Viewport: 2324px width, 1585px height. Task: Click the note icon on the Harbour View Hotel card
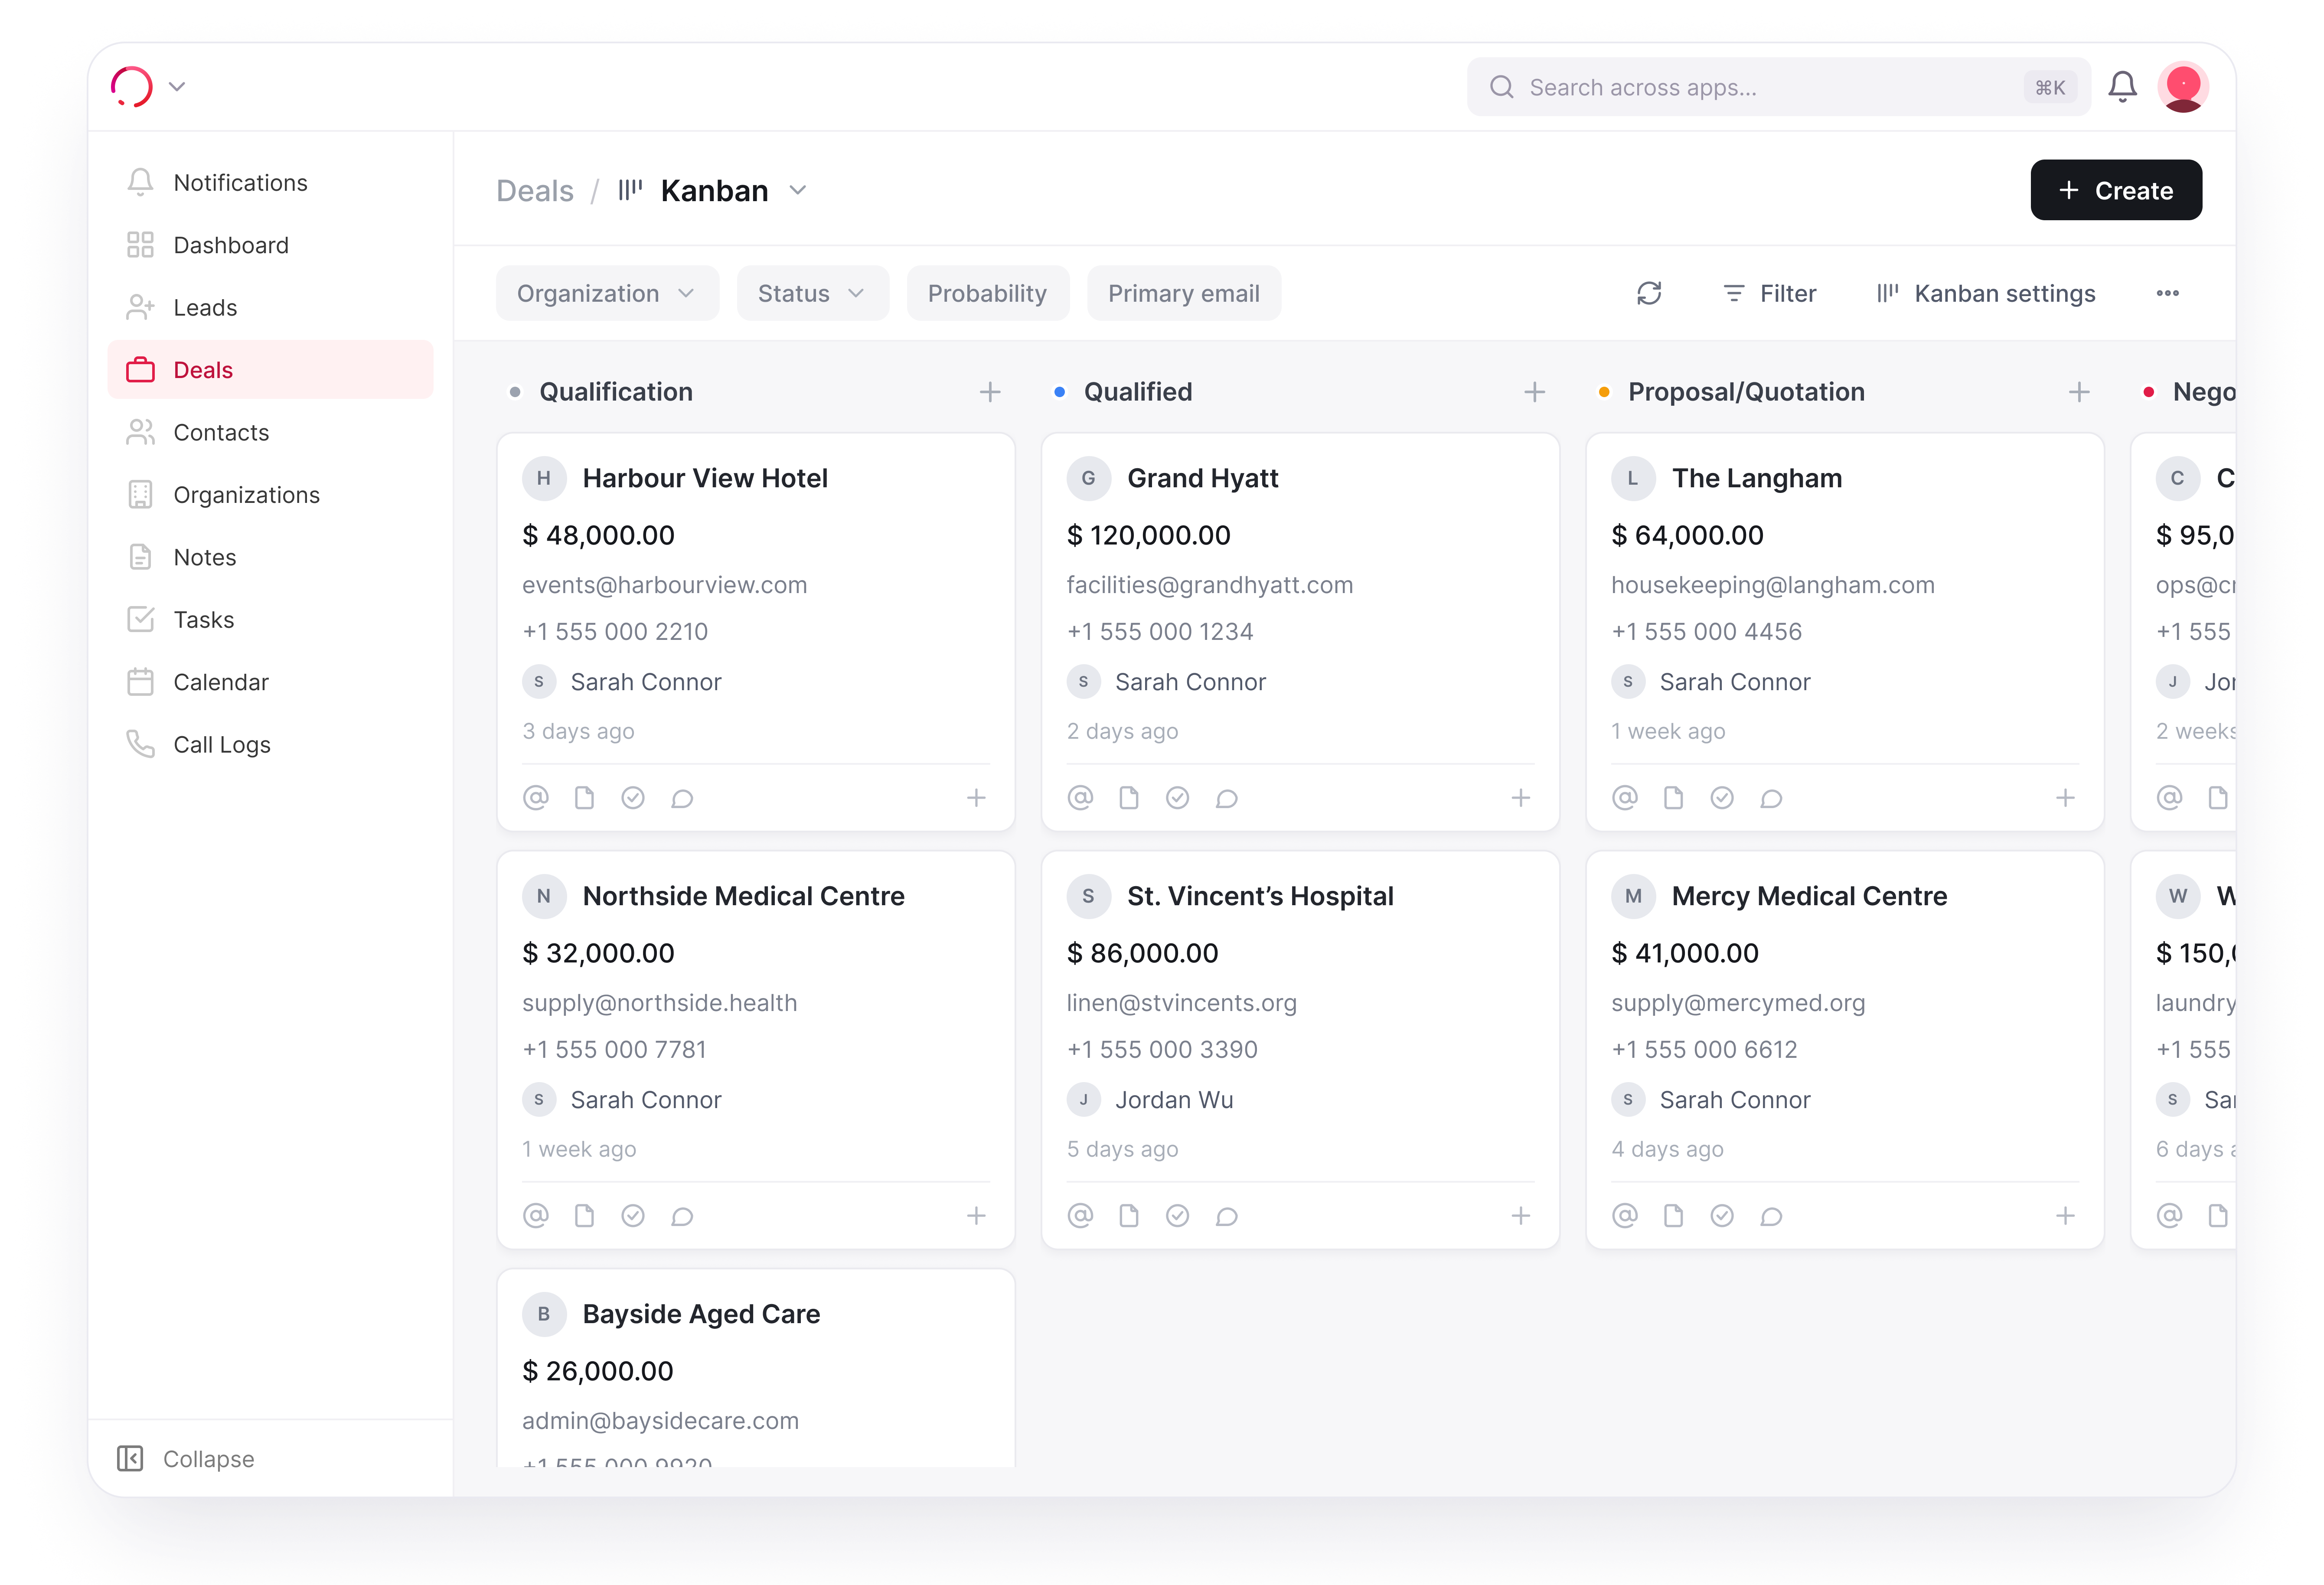click(584, 798)
